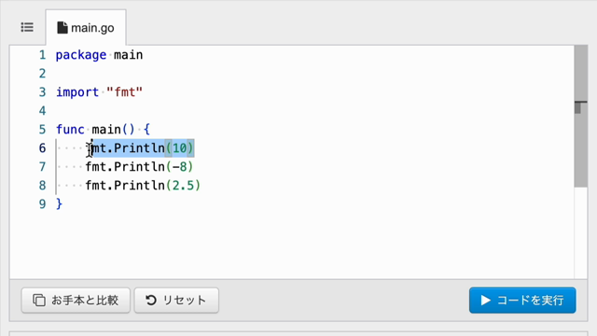This screenshot has height=336, width=597.
Task: Run code with コードを実行 button
Action: click(x=522, y=301)
